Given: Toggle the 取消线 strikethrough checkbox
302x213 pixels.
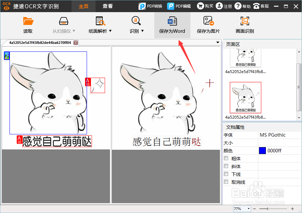Looking at the screenshot, I should click(x=226, y=182).
